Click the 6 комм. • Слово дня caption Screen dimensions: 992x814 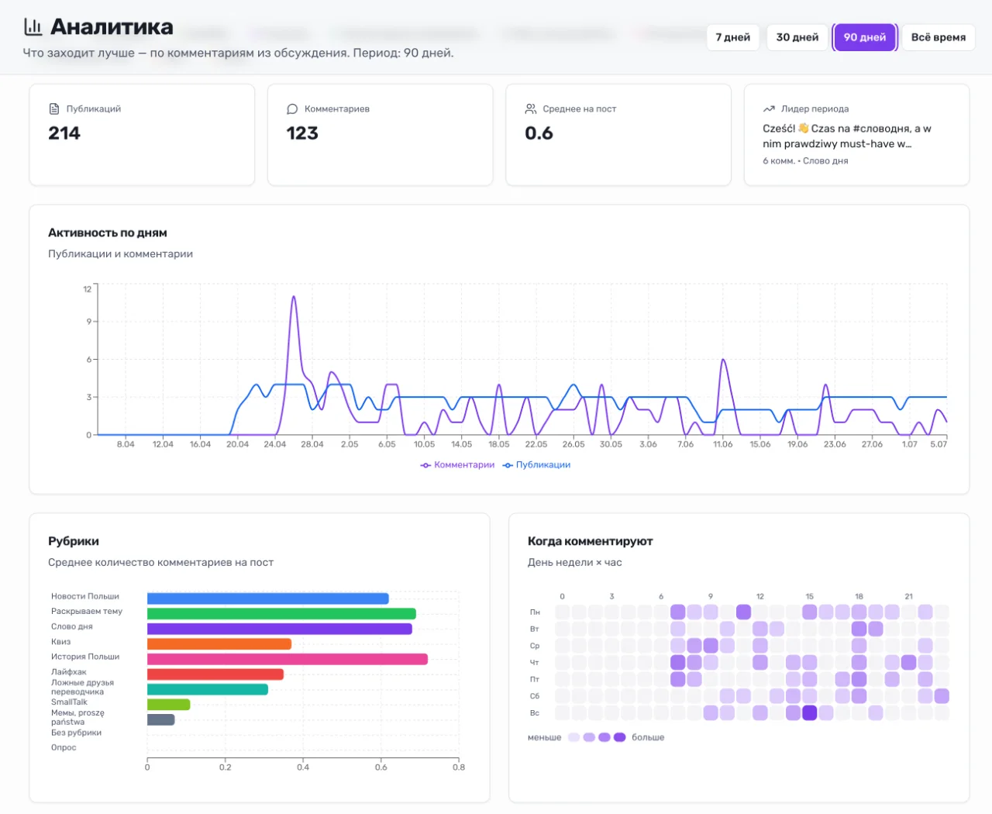pyautogui.click(x=805, y=161)
